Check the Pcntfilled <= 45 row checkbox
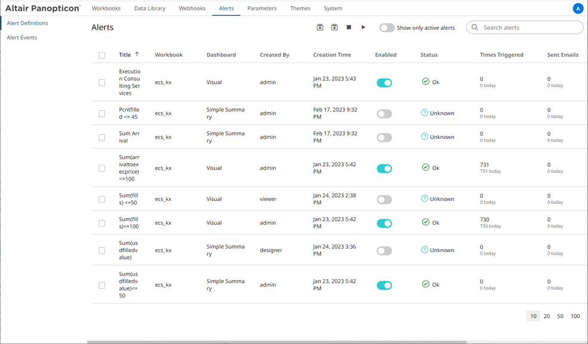The height and width of the screenshot is (344, 588). (x=102, y=113)
